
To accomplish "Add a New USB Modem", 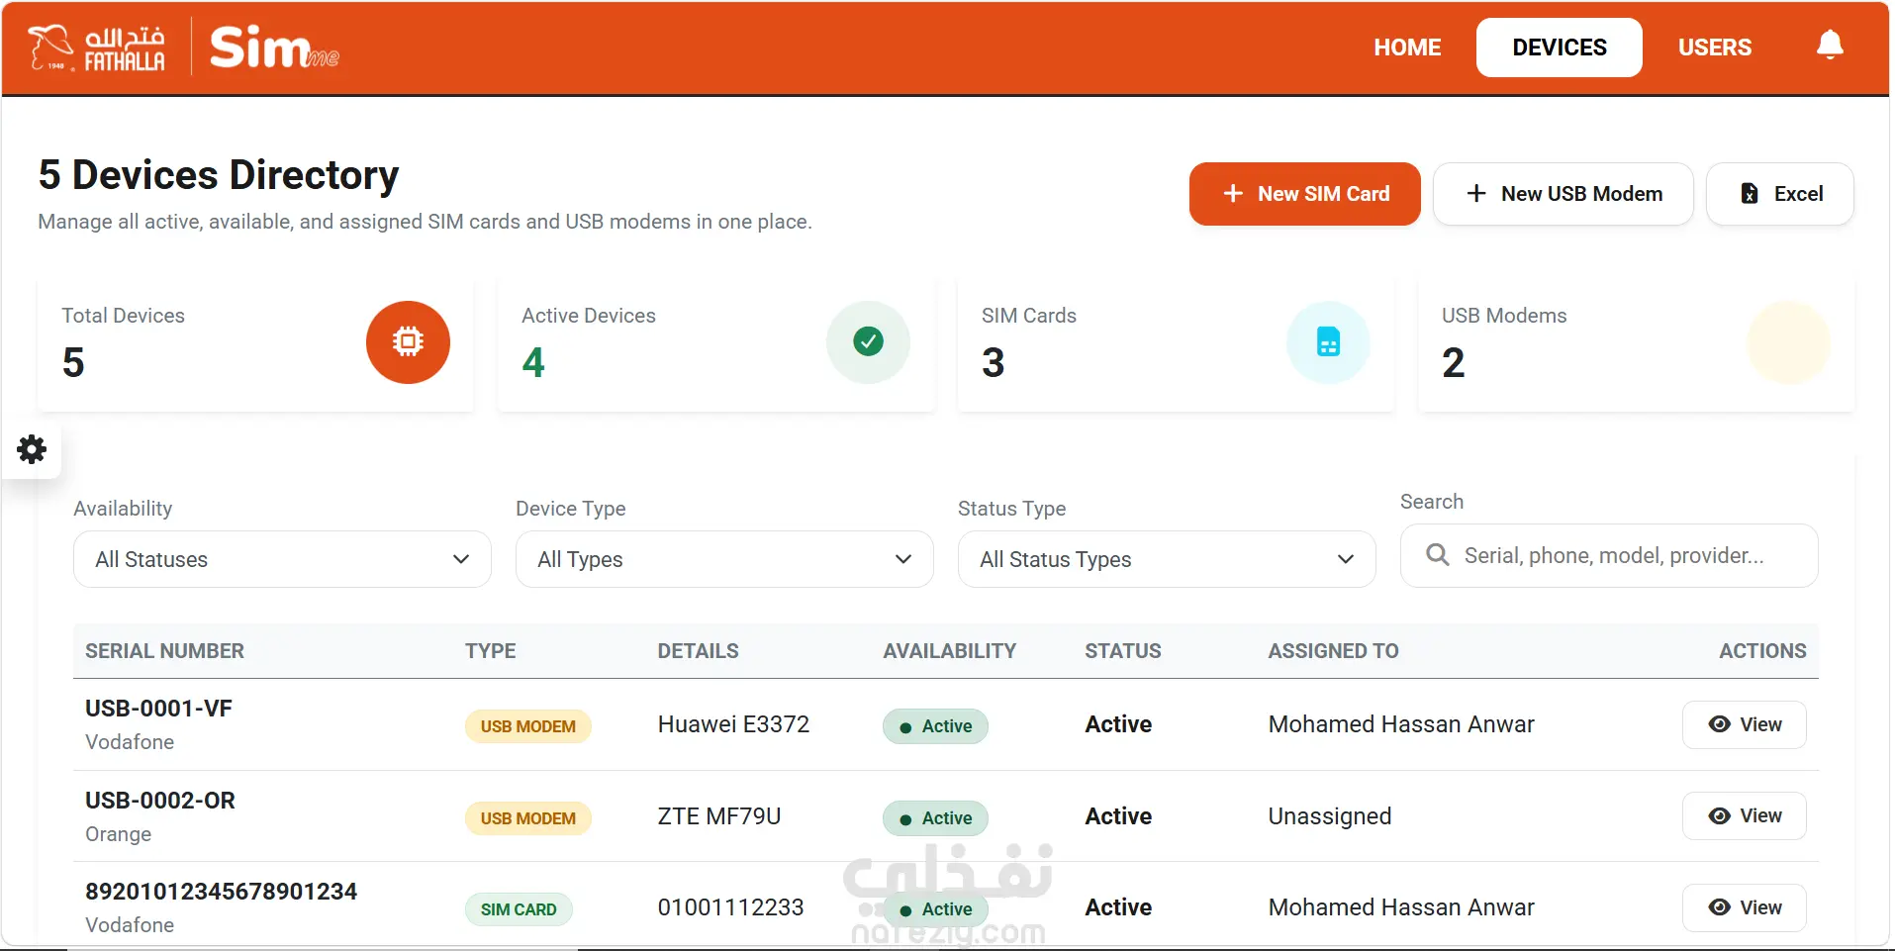I will coord(1563,194).
